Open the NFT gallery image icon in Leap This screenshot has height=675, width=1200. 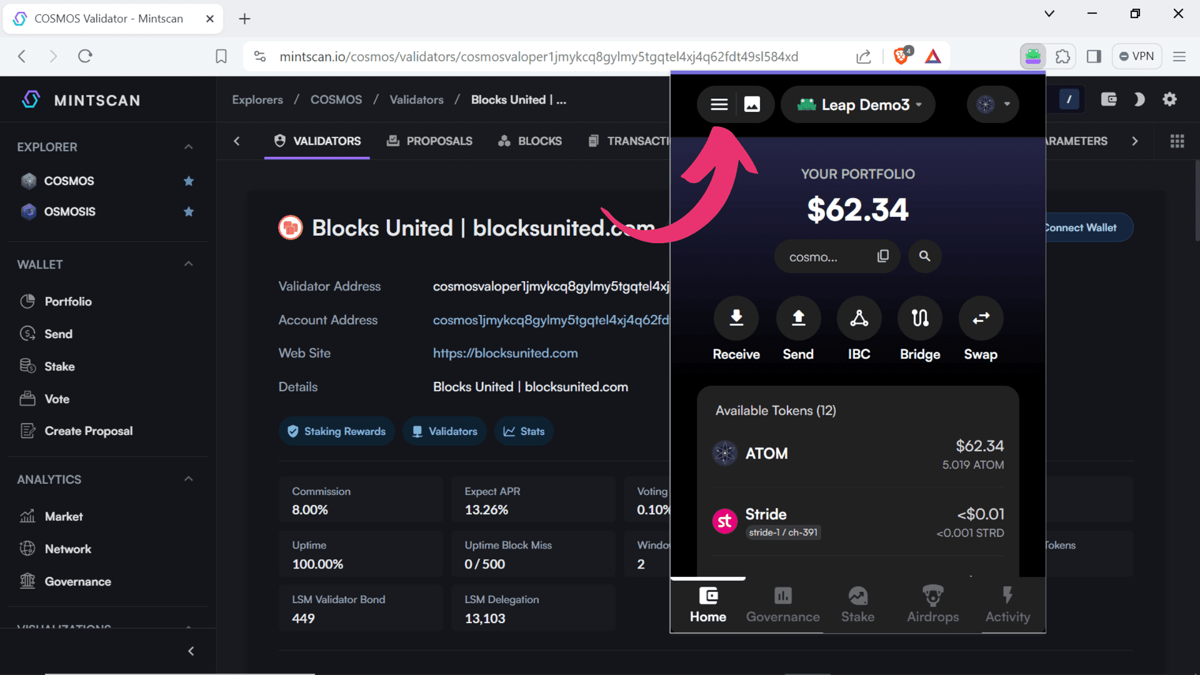coord(752,104)
